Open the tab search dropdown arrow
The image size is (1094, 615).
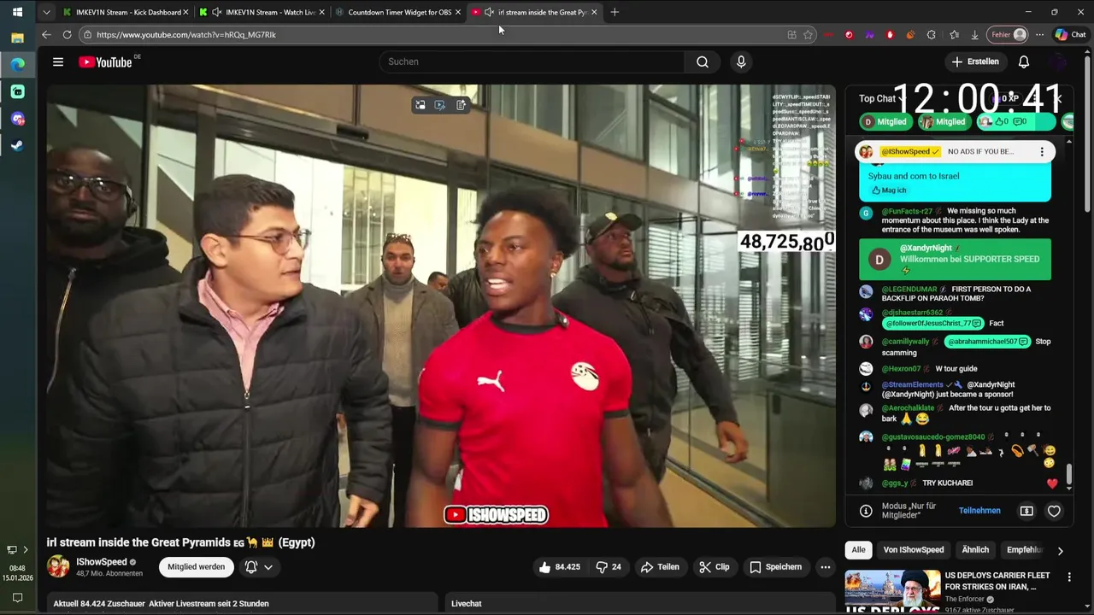[x=46, y=12]
